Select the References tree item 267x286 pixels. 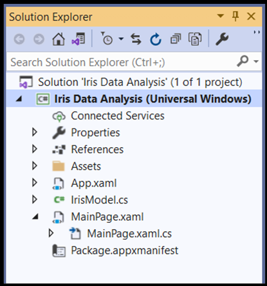coord(97,149)
